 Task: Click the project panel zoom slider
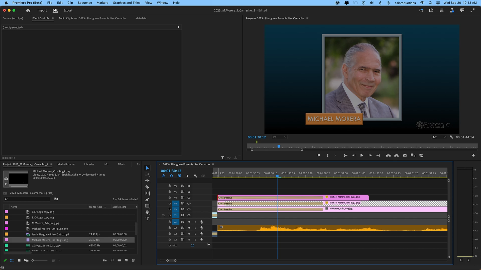pos(33,260)
